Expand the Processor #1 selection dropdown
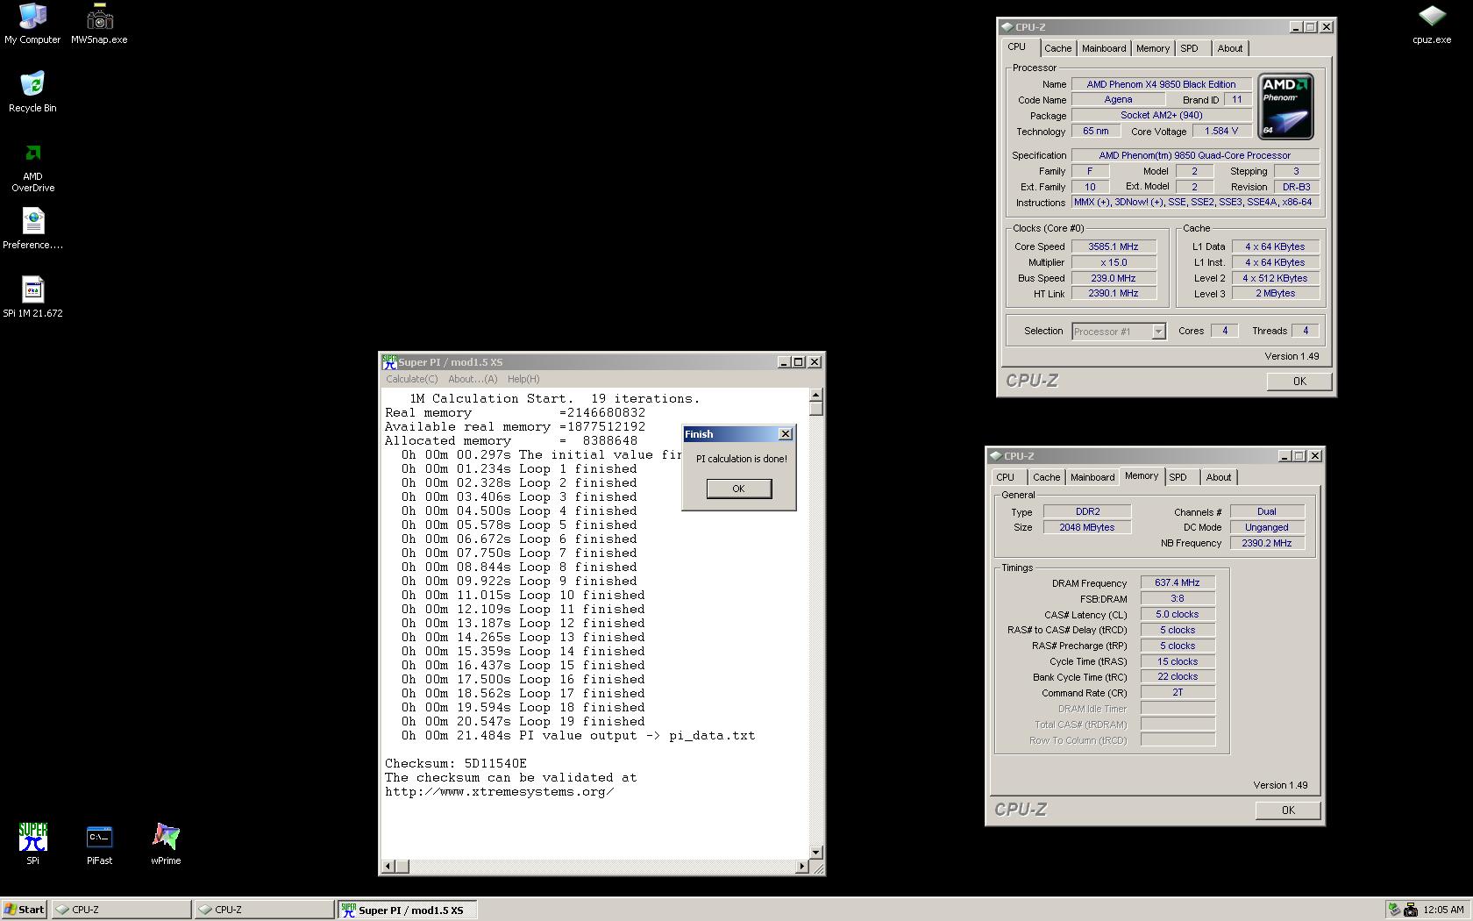This screenshot has width=1473, height=921. pyautogui.click(x=1158, y=332)
